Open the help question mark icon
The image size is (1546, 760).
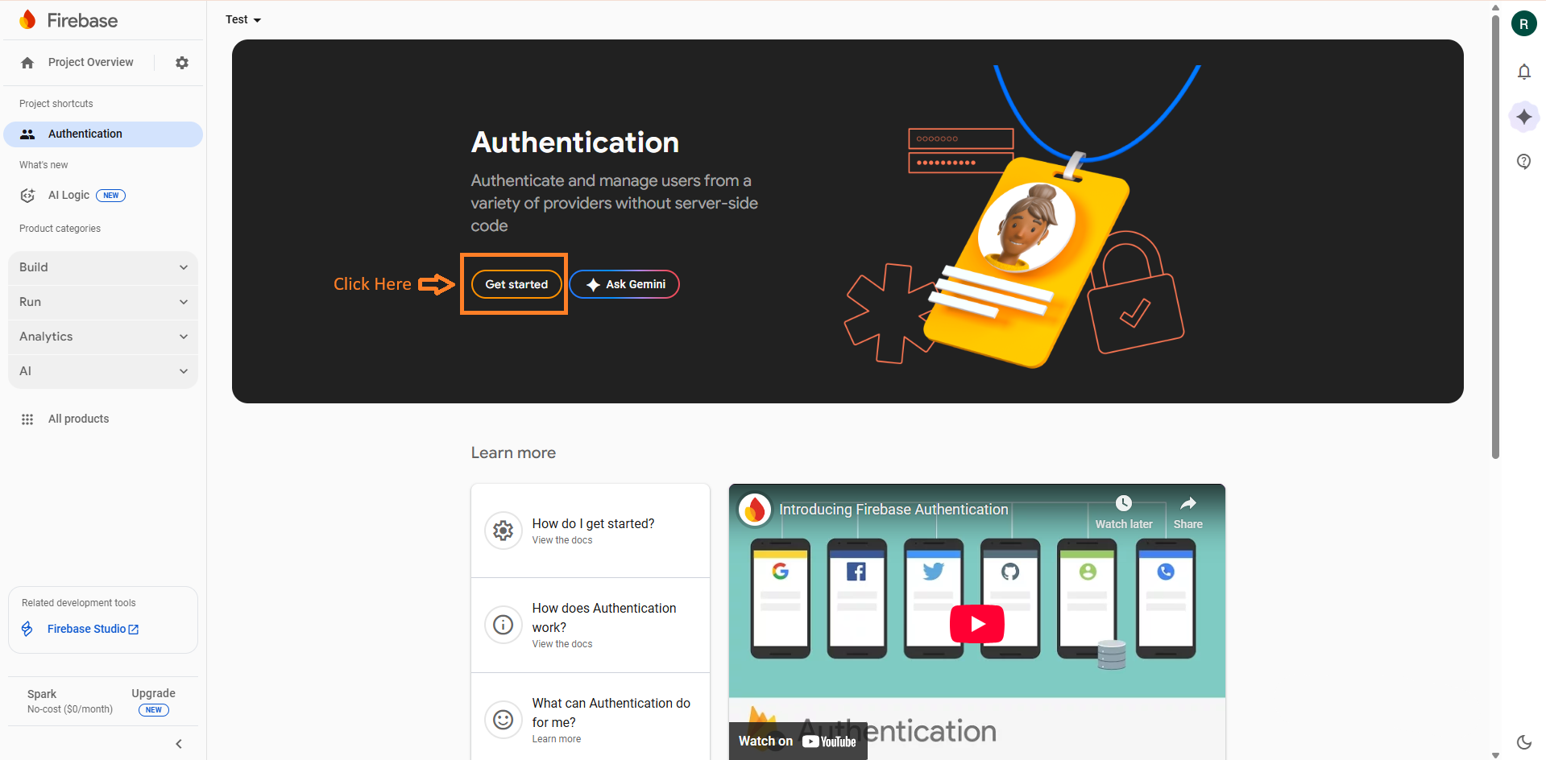1523,162
